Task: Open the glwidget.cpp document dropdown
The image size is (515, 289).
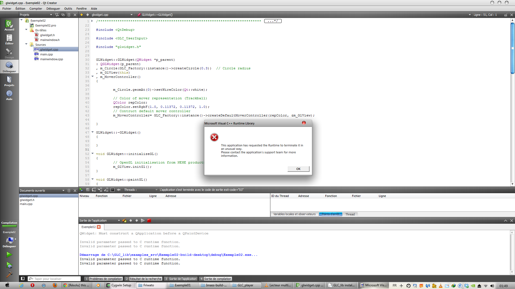Action: point(131,15)
